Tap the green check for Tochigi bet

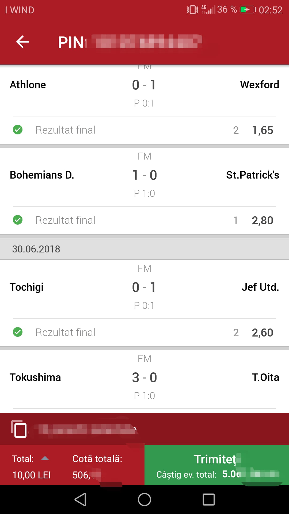click(18, 332)
